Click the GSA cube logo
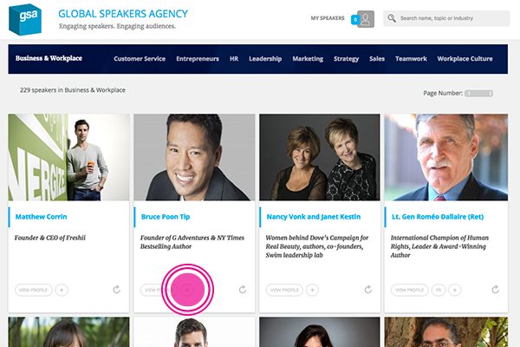 point(25,19)
